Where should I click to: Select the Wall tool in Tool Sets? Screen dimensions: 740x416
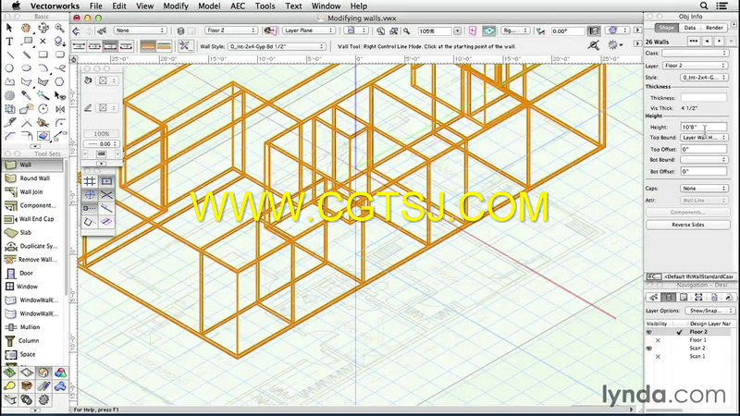[x=32, y=165]
